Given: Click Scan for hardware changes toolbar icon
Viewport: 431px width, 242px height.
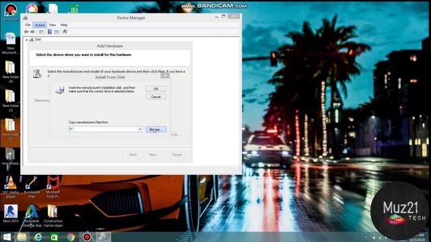Looking at the screenshot, I should (x=65, y=32).
